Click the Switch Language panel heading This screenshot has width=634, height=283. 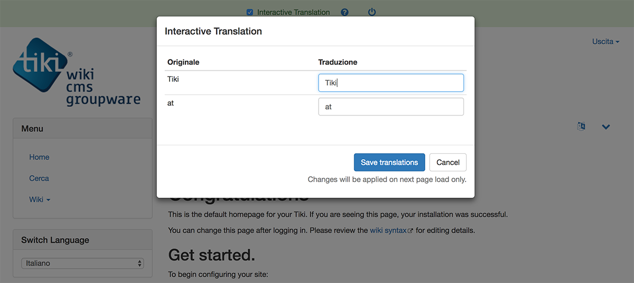point(55,240)
